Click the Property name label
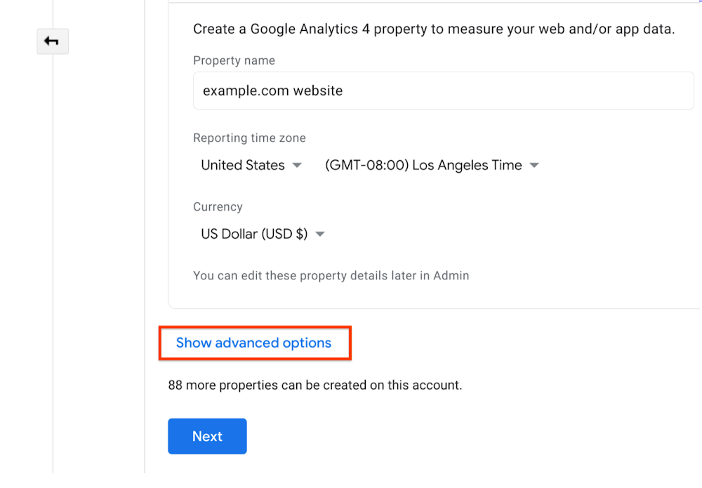The height and width of the screenshot is (488, 702). (234, 60)
